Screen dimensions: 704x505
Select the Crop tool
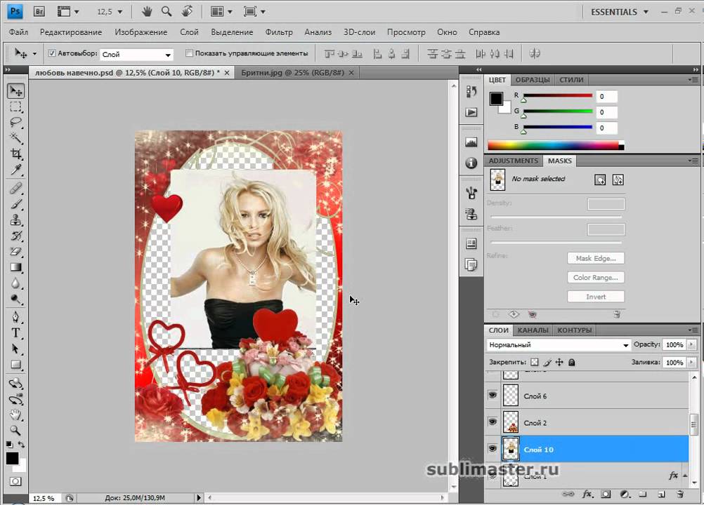(x=15, y=154)
